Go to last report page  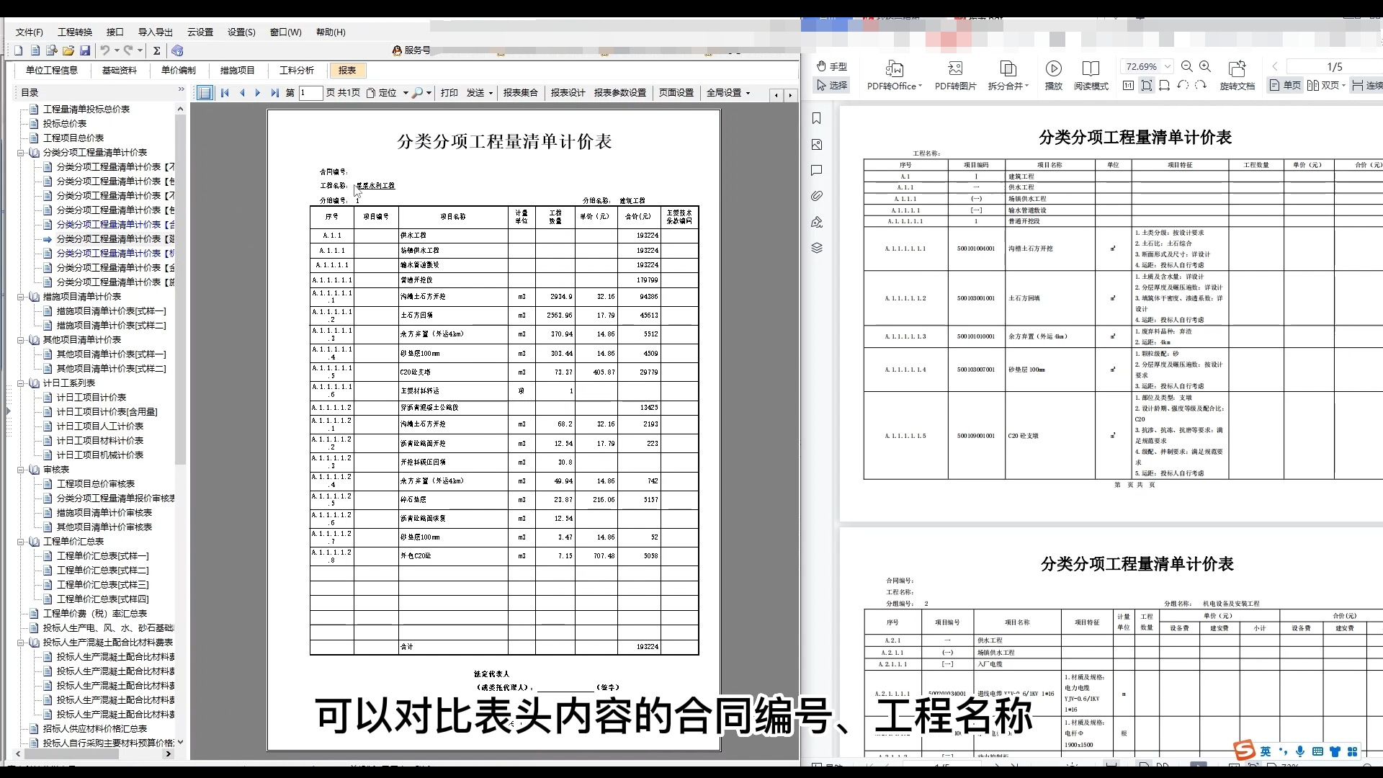(x=274, y=93)
